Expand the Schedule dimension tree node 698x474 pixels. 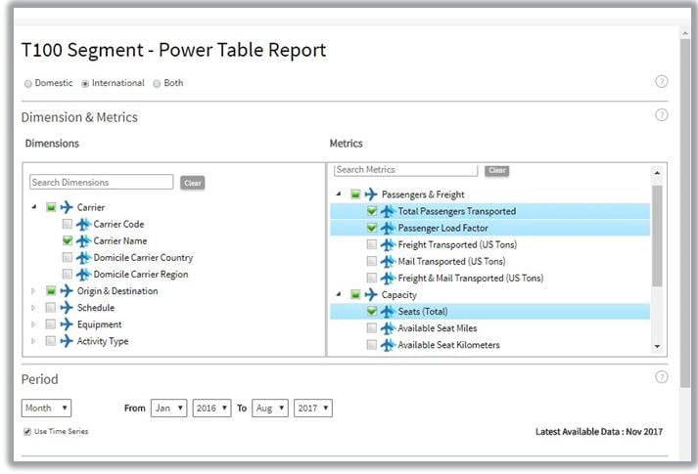32,308
